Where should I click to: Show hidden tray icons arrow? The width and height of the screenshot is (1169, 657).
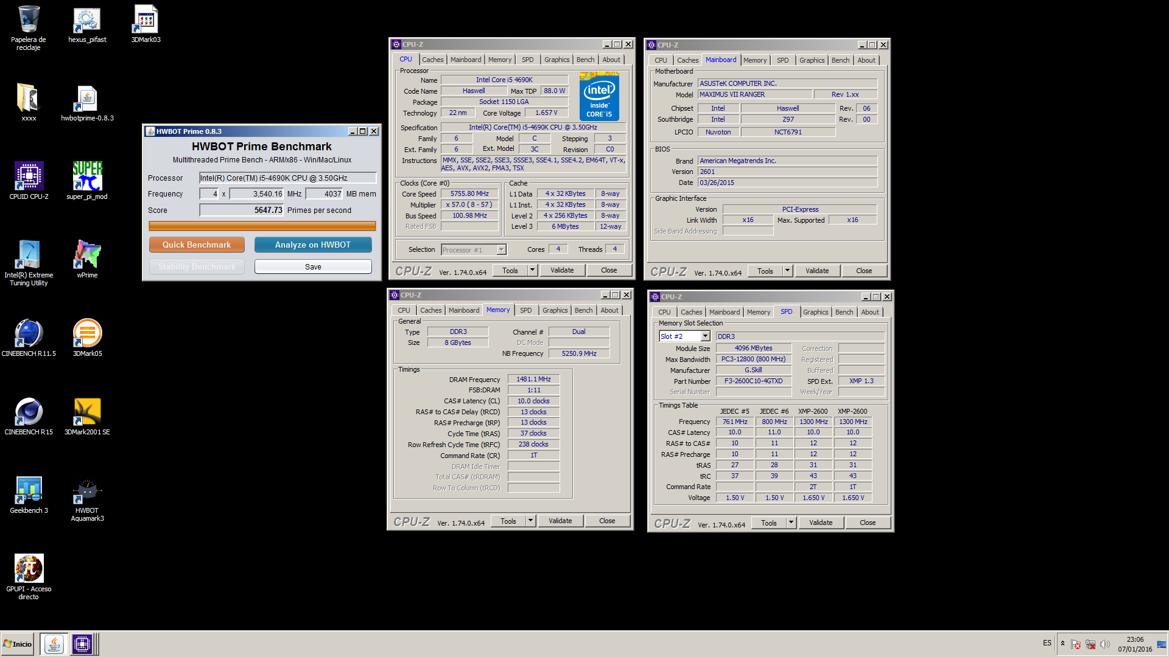point(1062,644)
